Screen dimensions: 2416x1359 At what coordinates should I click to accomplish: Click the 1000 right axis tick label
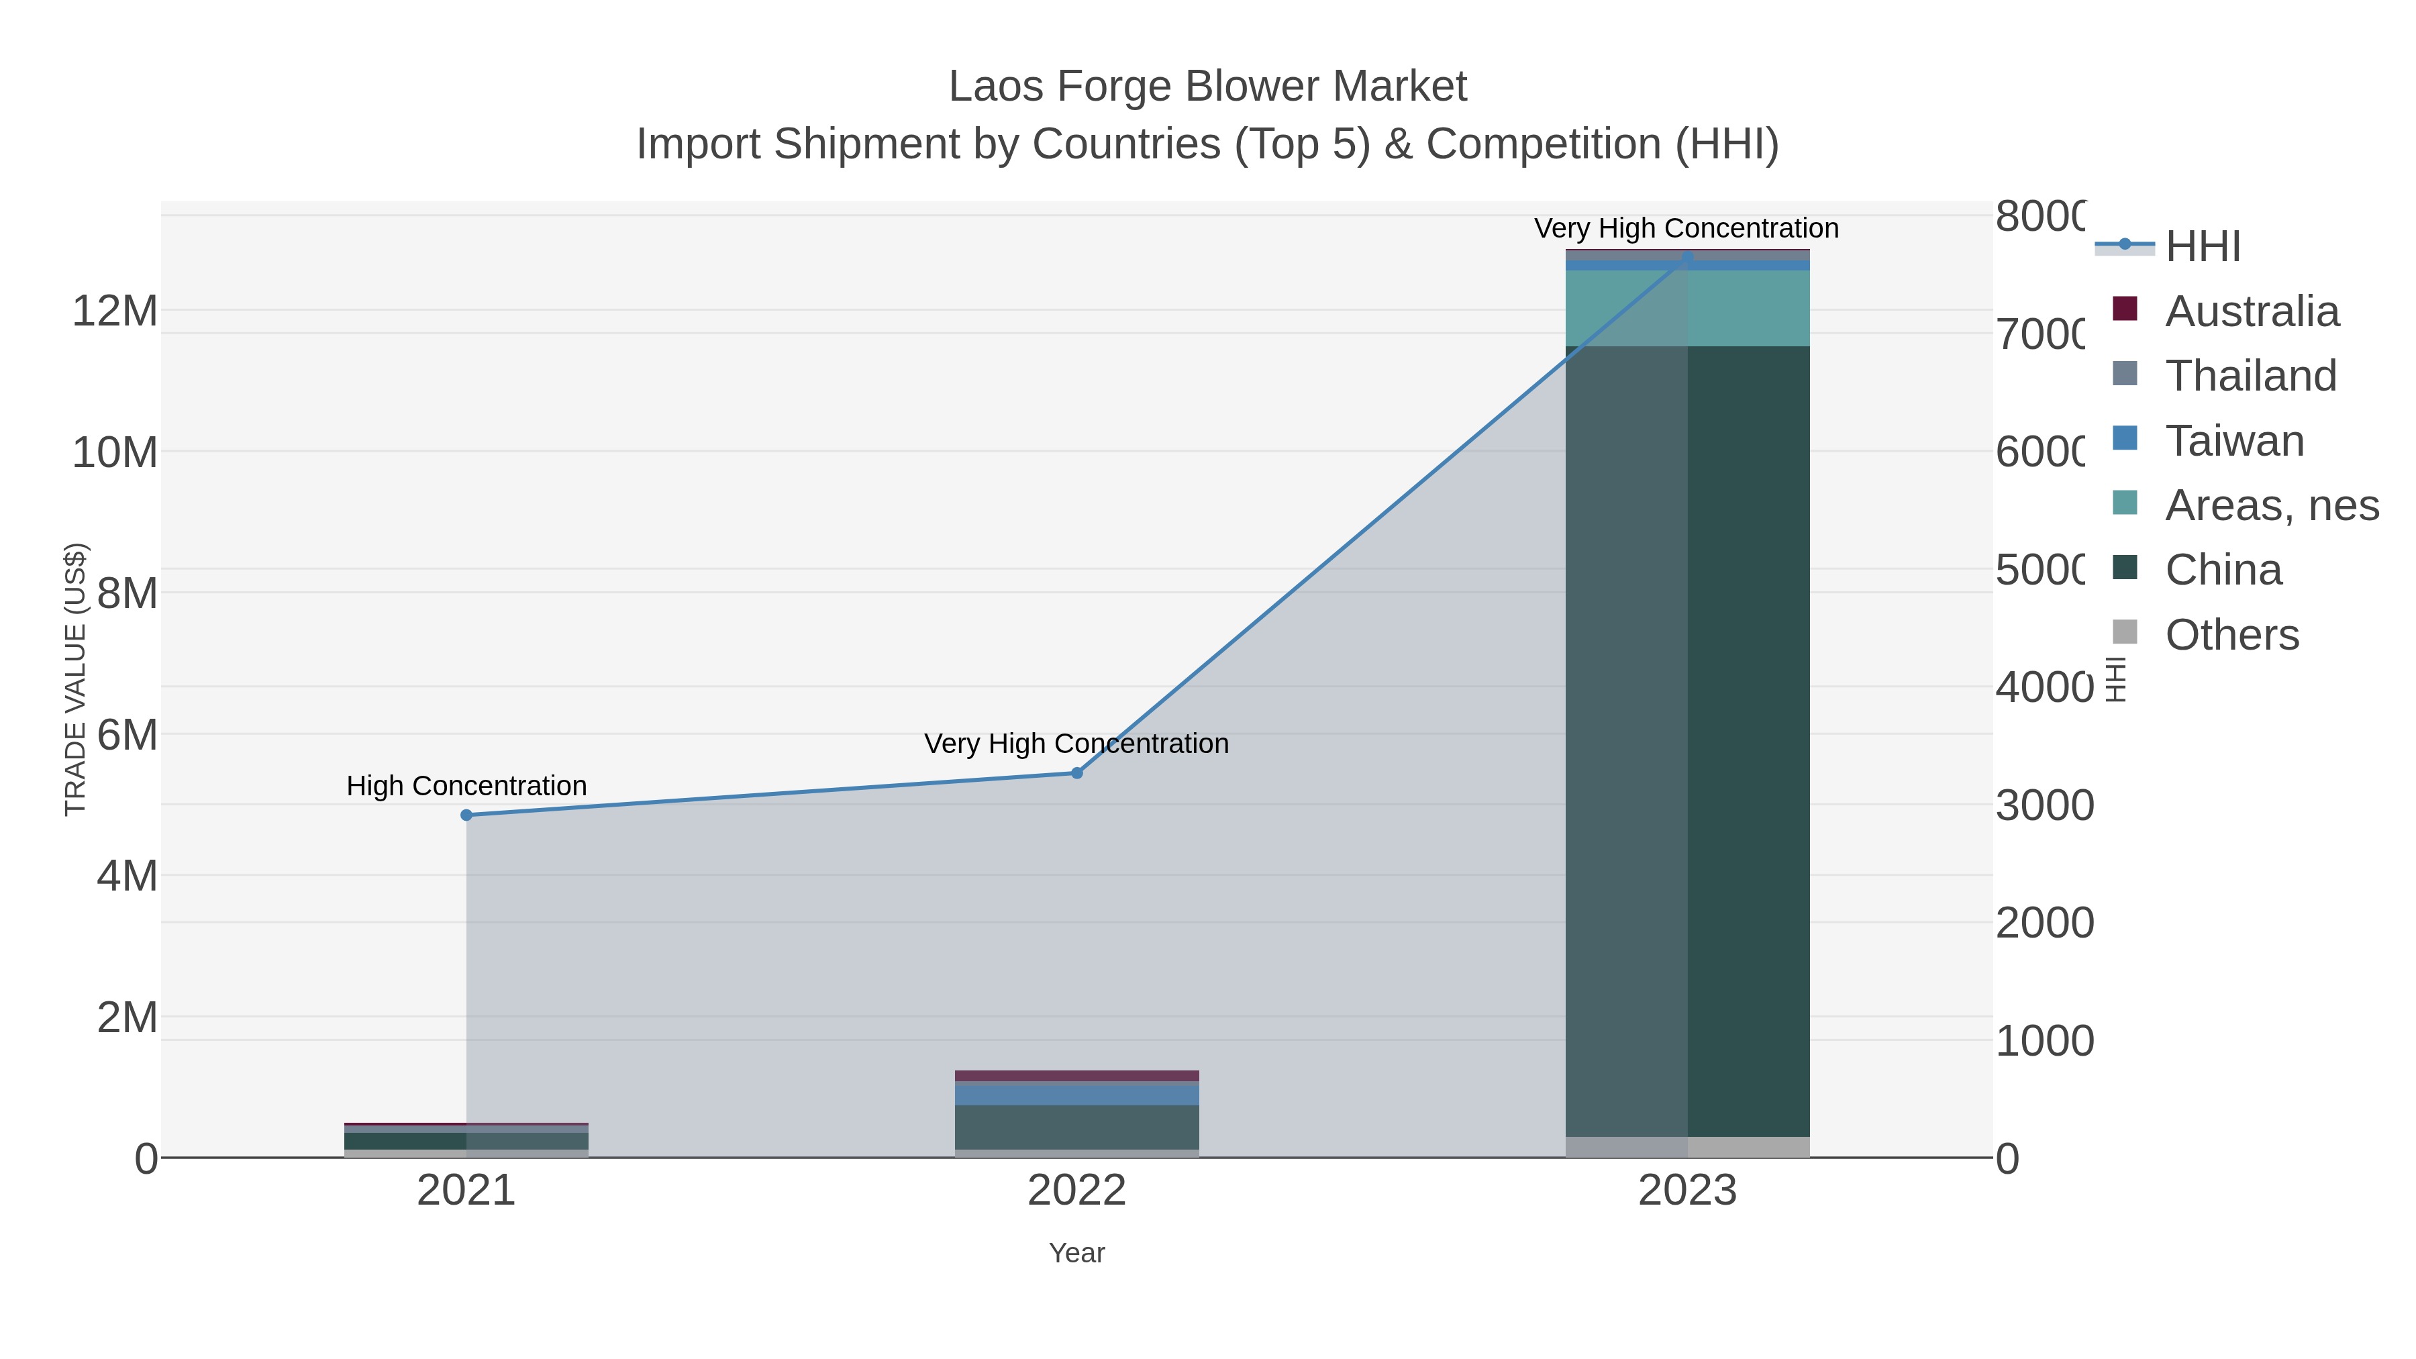(x=2045, y=1041)
